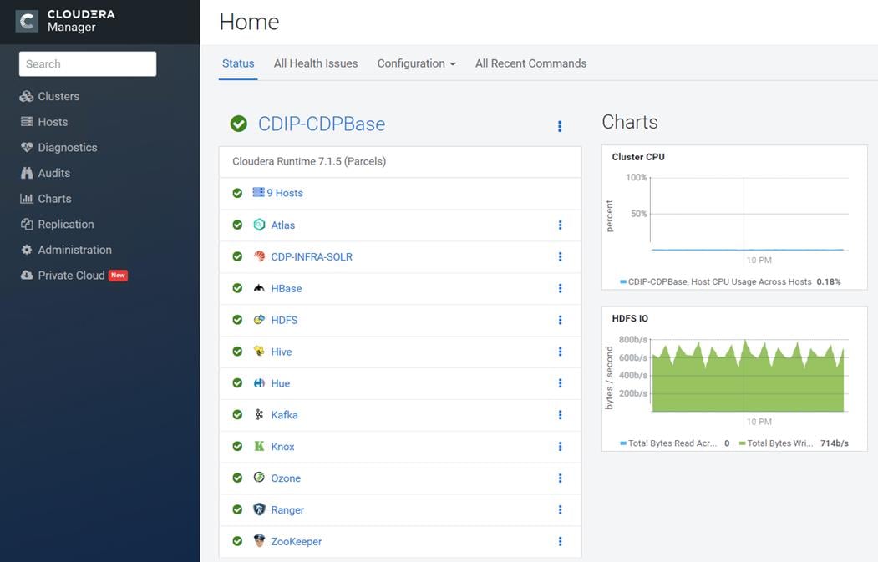Image resolution: width=878 pixels, height=562 pixels.
Task: Open the Kafka row actions menu
Action: [x=560, y=415]
